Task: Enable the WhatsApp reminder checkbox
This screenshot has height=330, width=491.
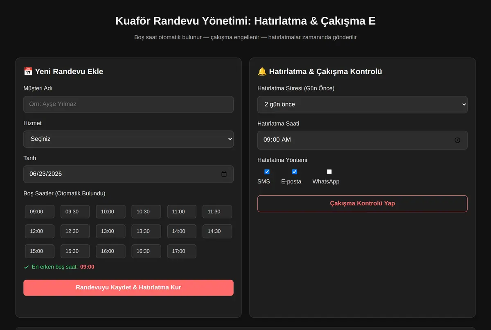Action: coord(329,172)
